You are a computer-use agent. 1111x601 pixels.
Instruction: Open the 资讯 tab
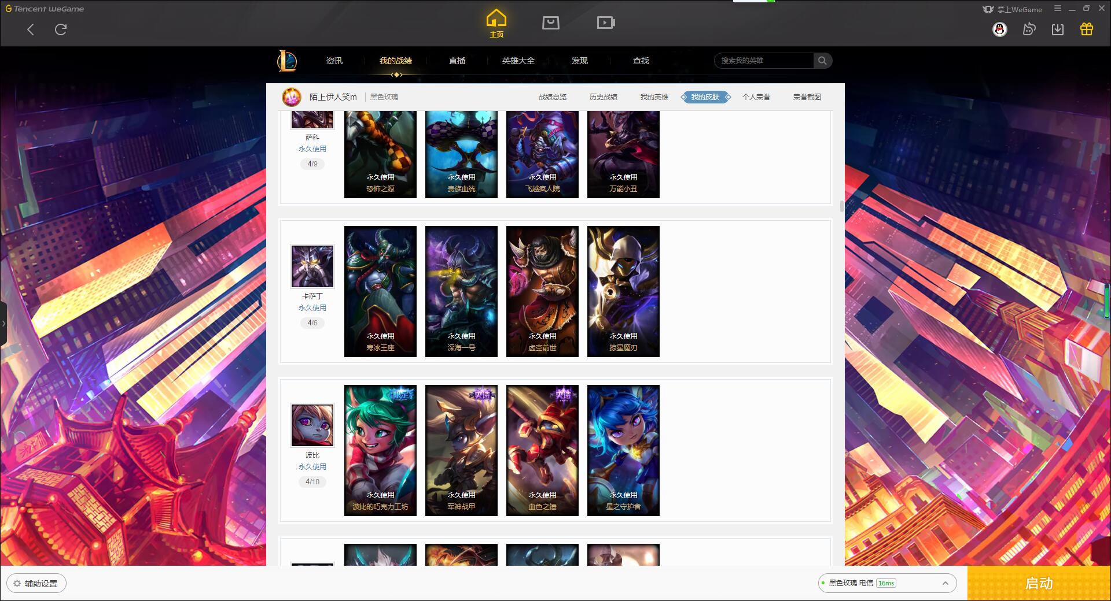(334, 61)
